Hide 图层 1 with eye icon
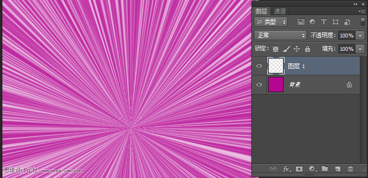The height and width of the screenshot is (178, 368). [259, 66]
